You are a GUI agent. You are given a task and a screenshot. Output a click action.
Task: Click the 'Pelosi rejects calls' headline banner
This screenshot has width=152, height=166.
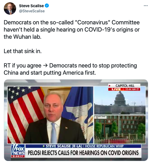[83, 153]
